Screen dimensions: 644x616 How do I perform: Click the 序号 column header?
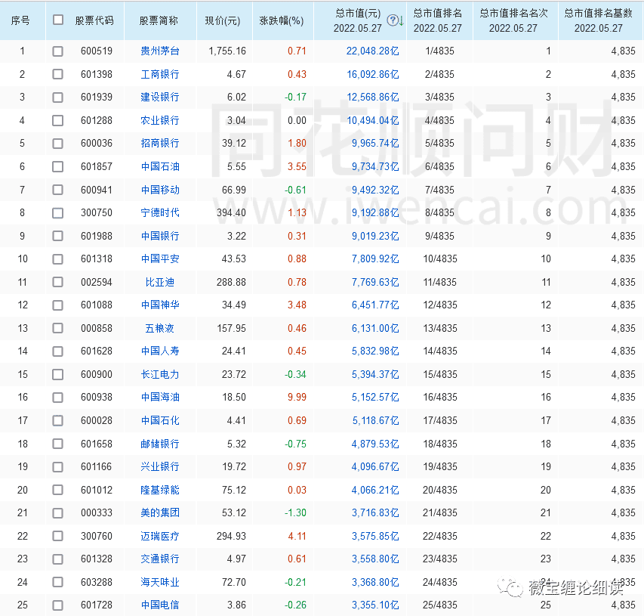coord(20,20)
